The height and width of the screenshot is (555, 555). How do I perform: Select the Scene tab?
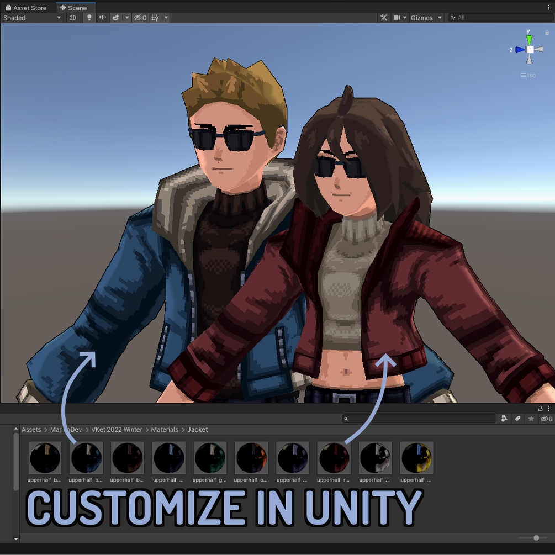[x=73, y=8]
